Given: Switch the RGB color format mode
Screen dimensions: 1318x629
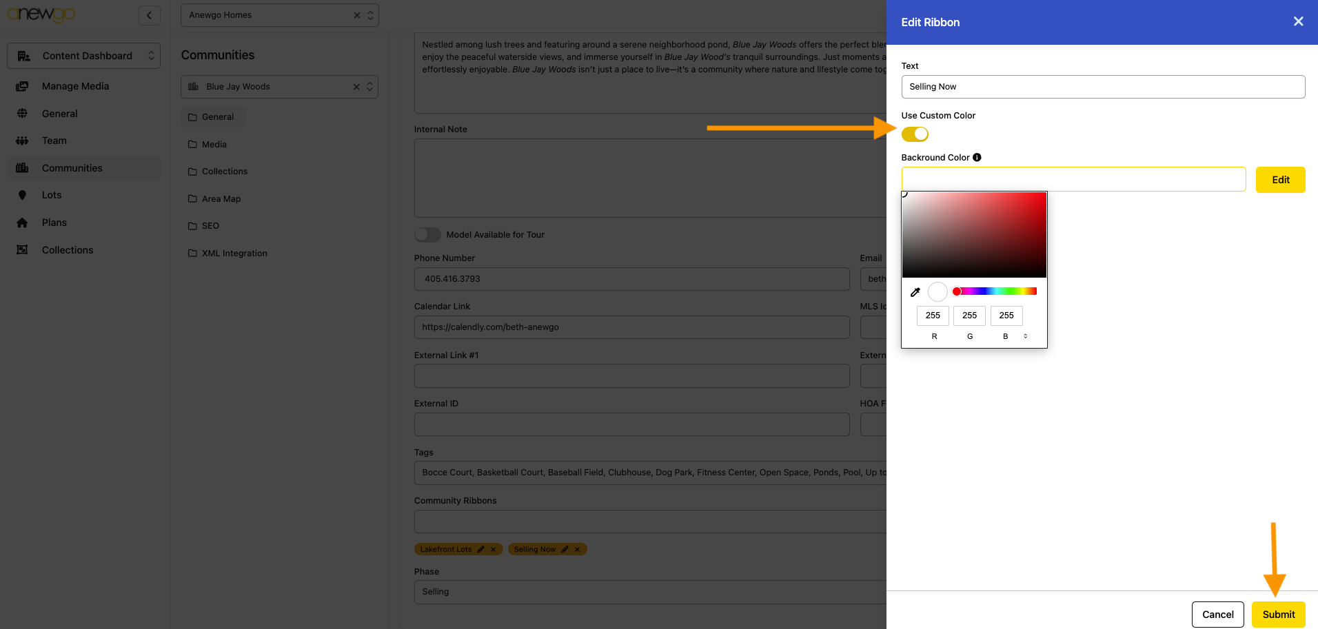Looking at the screenshot, I should pyautogui.click(x=1025, y=336).
